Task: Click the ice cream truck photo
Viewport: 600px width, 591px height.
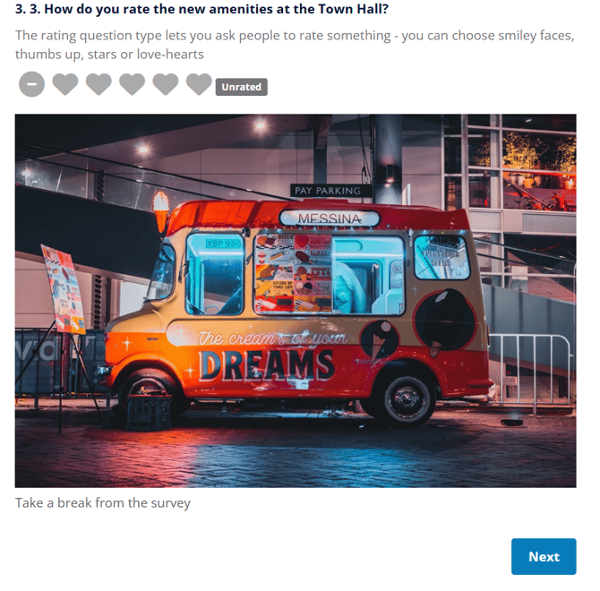Action: (296, 301)
